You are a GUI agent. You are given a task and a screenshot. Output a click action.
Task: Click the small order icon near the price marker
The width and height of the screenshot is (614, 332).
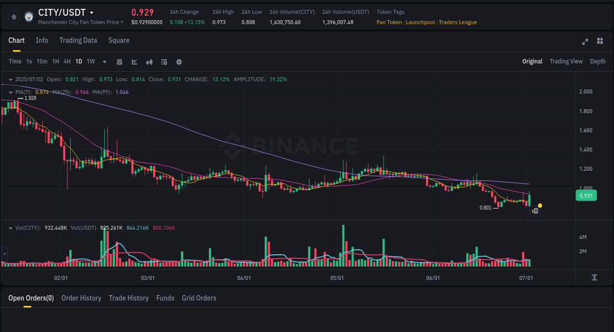coord(535,210)
